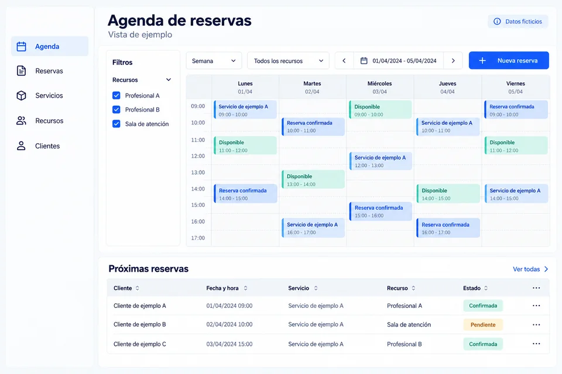Open table header options ellipsis
This screenshot has height=374, width=562.
coord(536,288)
